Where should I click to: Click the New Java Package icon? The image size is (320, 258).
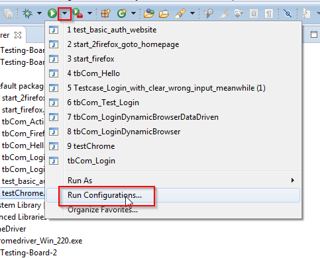click(105, 13)
